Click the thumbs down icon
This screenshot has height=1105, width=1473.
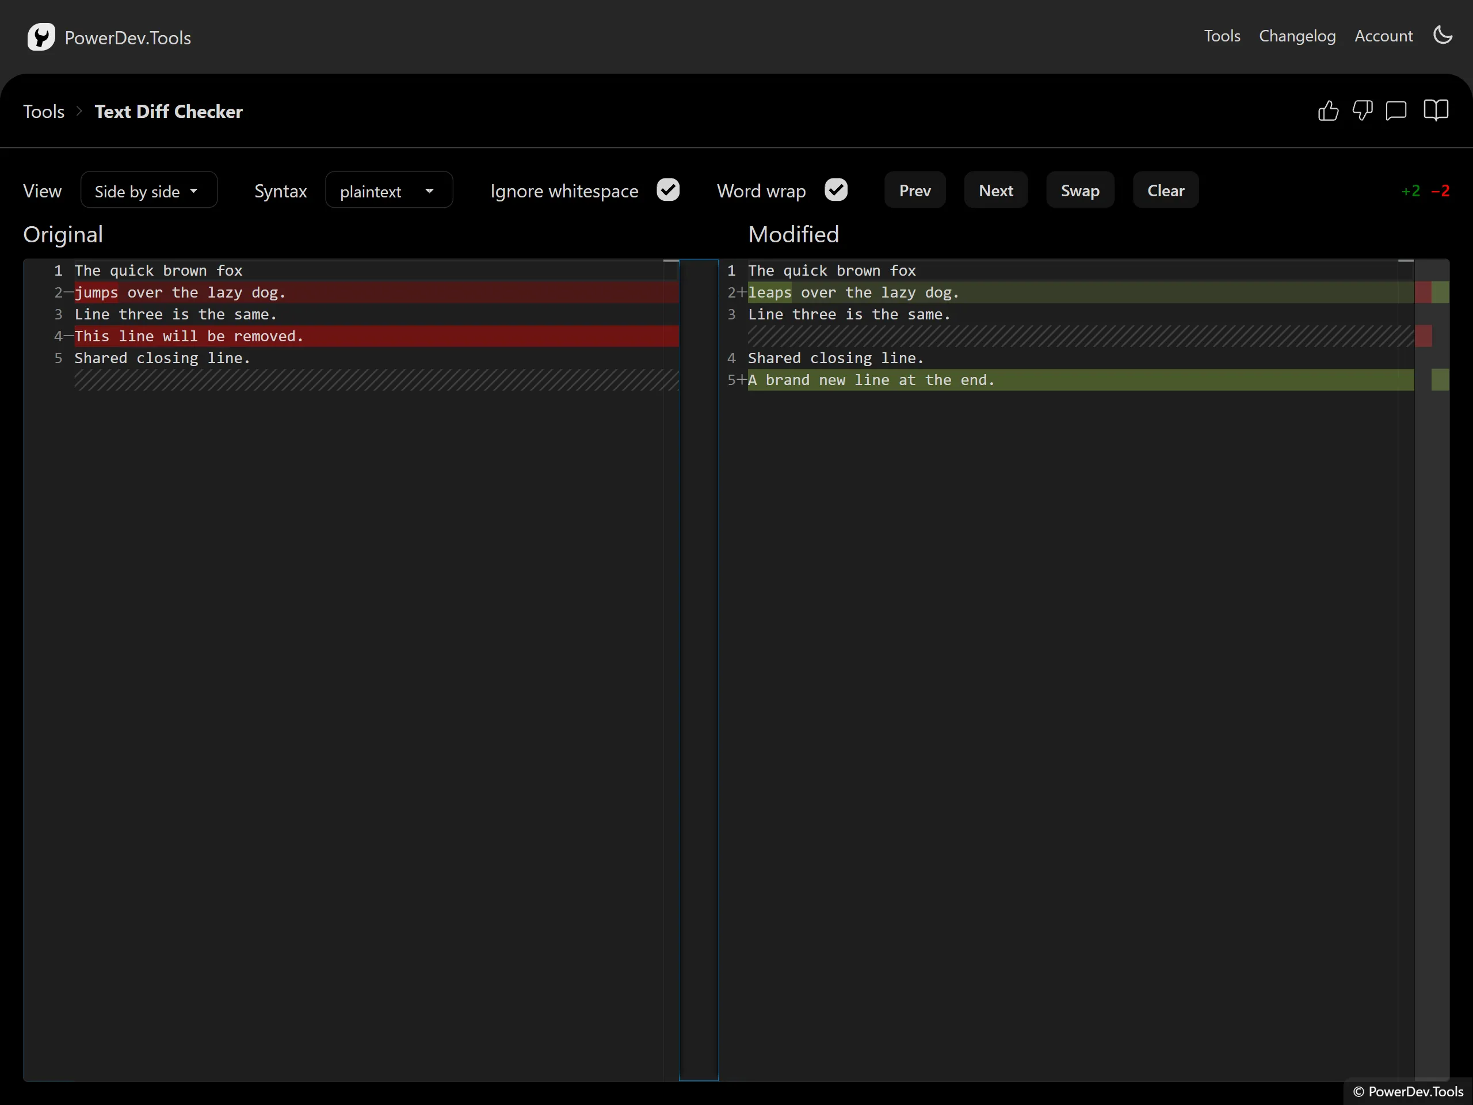click(x=1363, y=110)
